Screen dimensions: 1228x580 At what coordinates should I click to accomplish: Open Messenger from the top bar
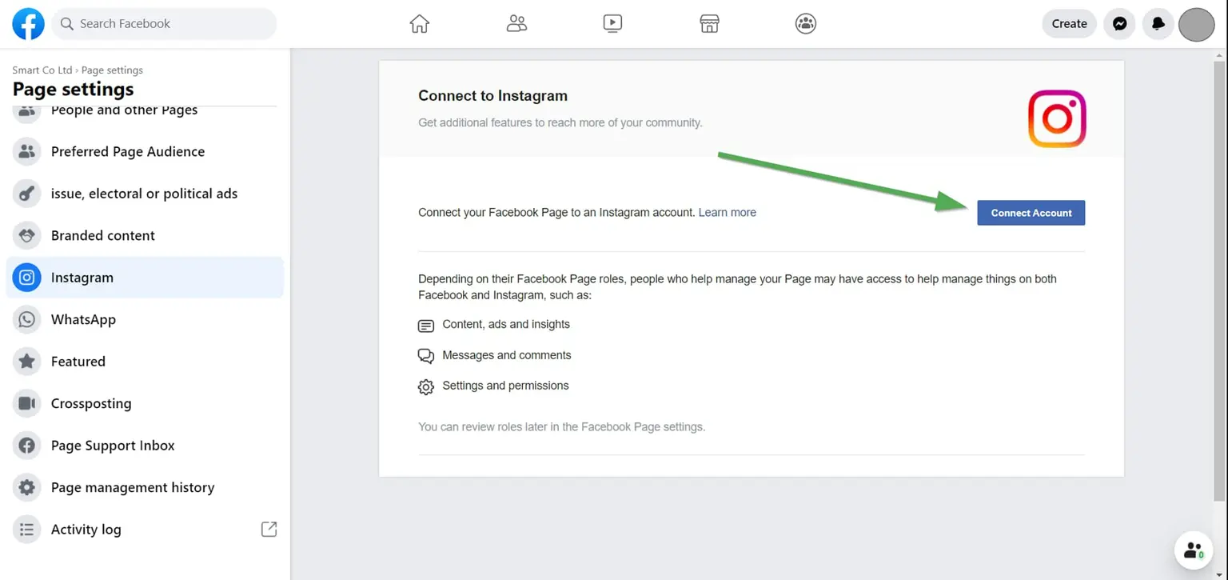1120,24
